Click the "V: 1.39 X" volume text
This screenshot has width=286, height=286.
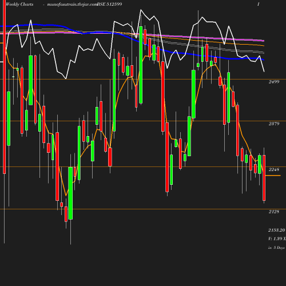[277, 239]
